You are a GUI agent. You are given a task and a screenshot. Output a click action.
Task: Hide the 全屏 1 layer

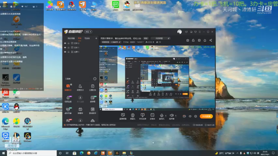pos(65,52)
